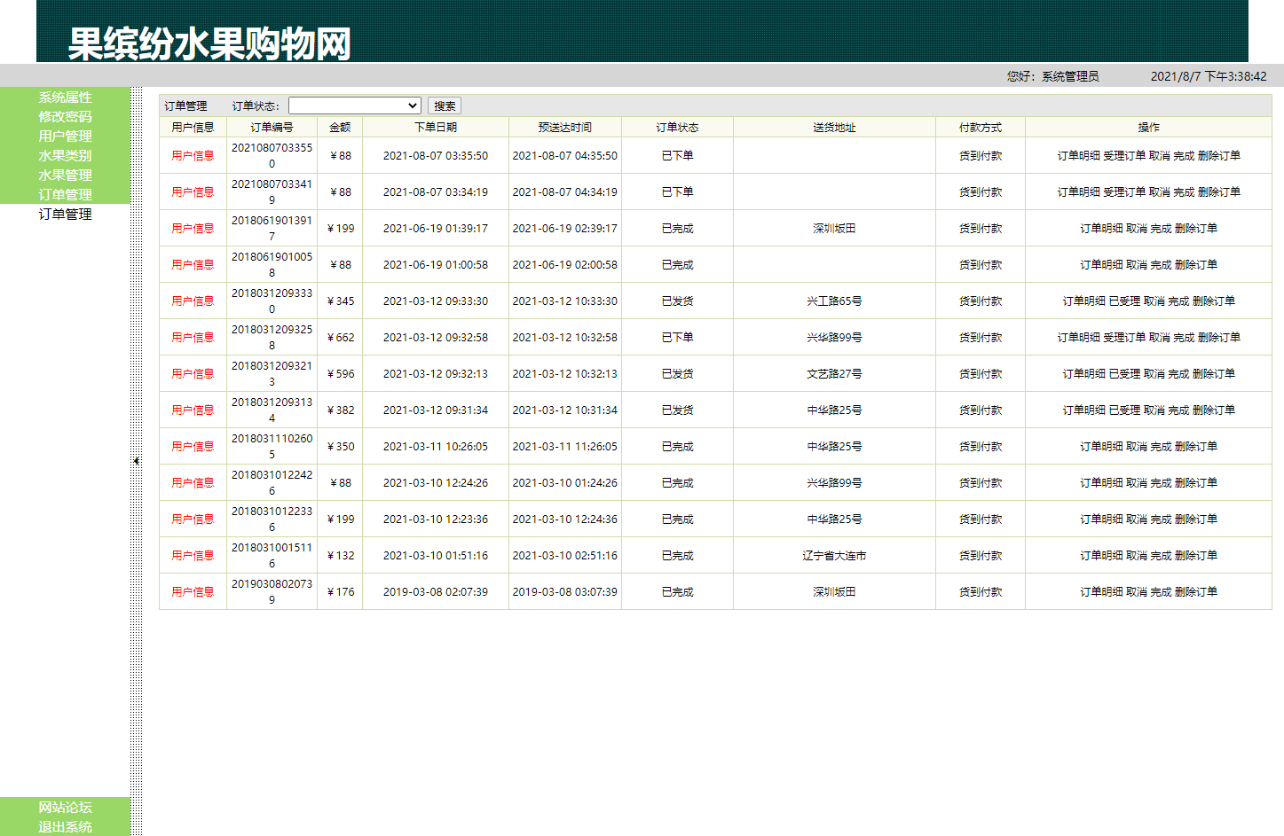View 订单明细 of the ¥345 order
Viewport: 1284px width, 836px height.
[1083, 301]
